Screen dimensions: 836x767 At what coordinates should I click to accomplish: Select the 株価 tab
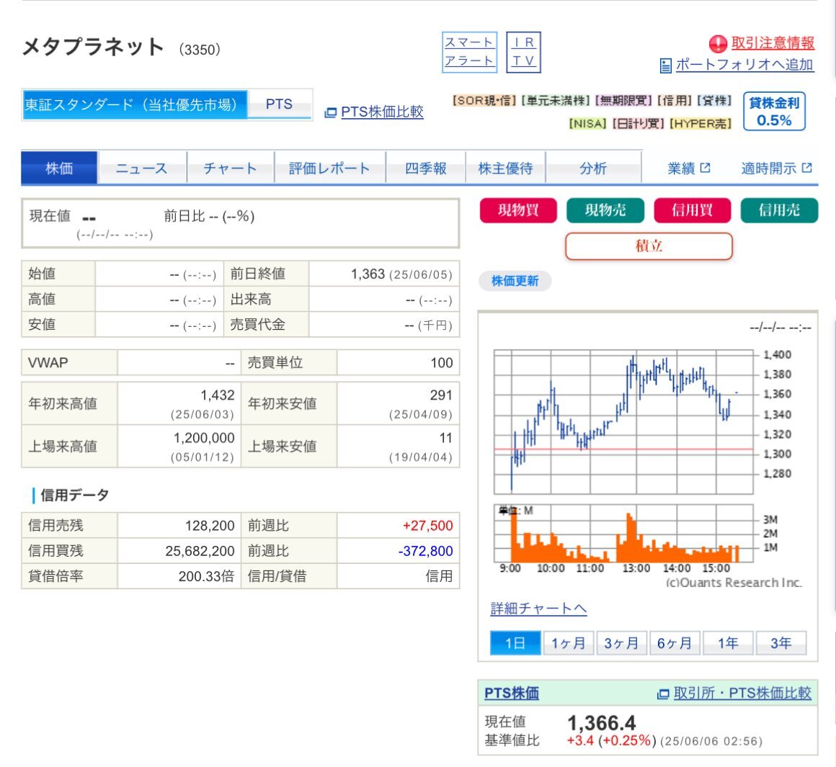tap(59, 169)
